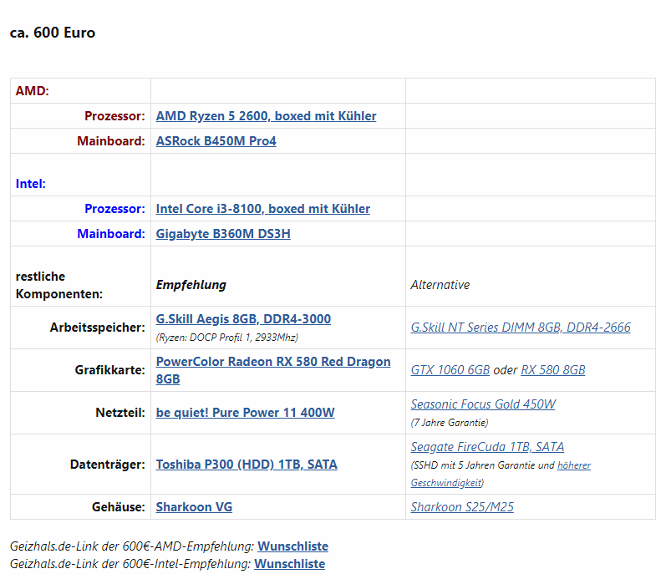661x574 pixels.
Task: Open Seasonic Focus Gold 450W link
Action: [x=483, y=404]
